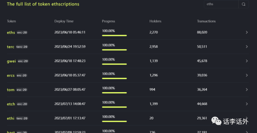Expand the ercs row chevron arrow
Screen dimensions: 257x133
click(247, 75)
